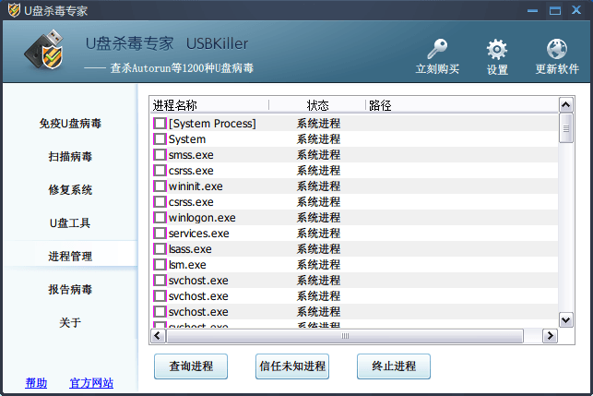This screenshot has height=396, width=593.
Task: Sort by the 状态 column header
Action: pyautogui.click(x=317, y=105)
